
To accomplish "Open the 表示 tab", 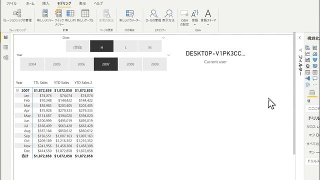I will (x=82, y=3).
